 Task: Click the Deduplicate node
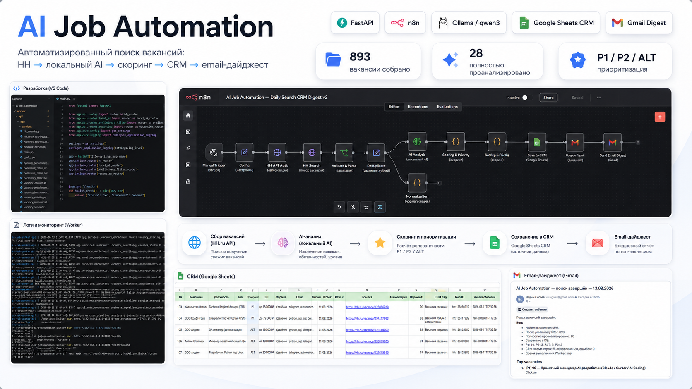[x=376, y=153]
